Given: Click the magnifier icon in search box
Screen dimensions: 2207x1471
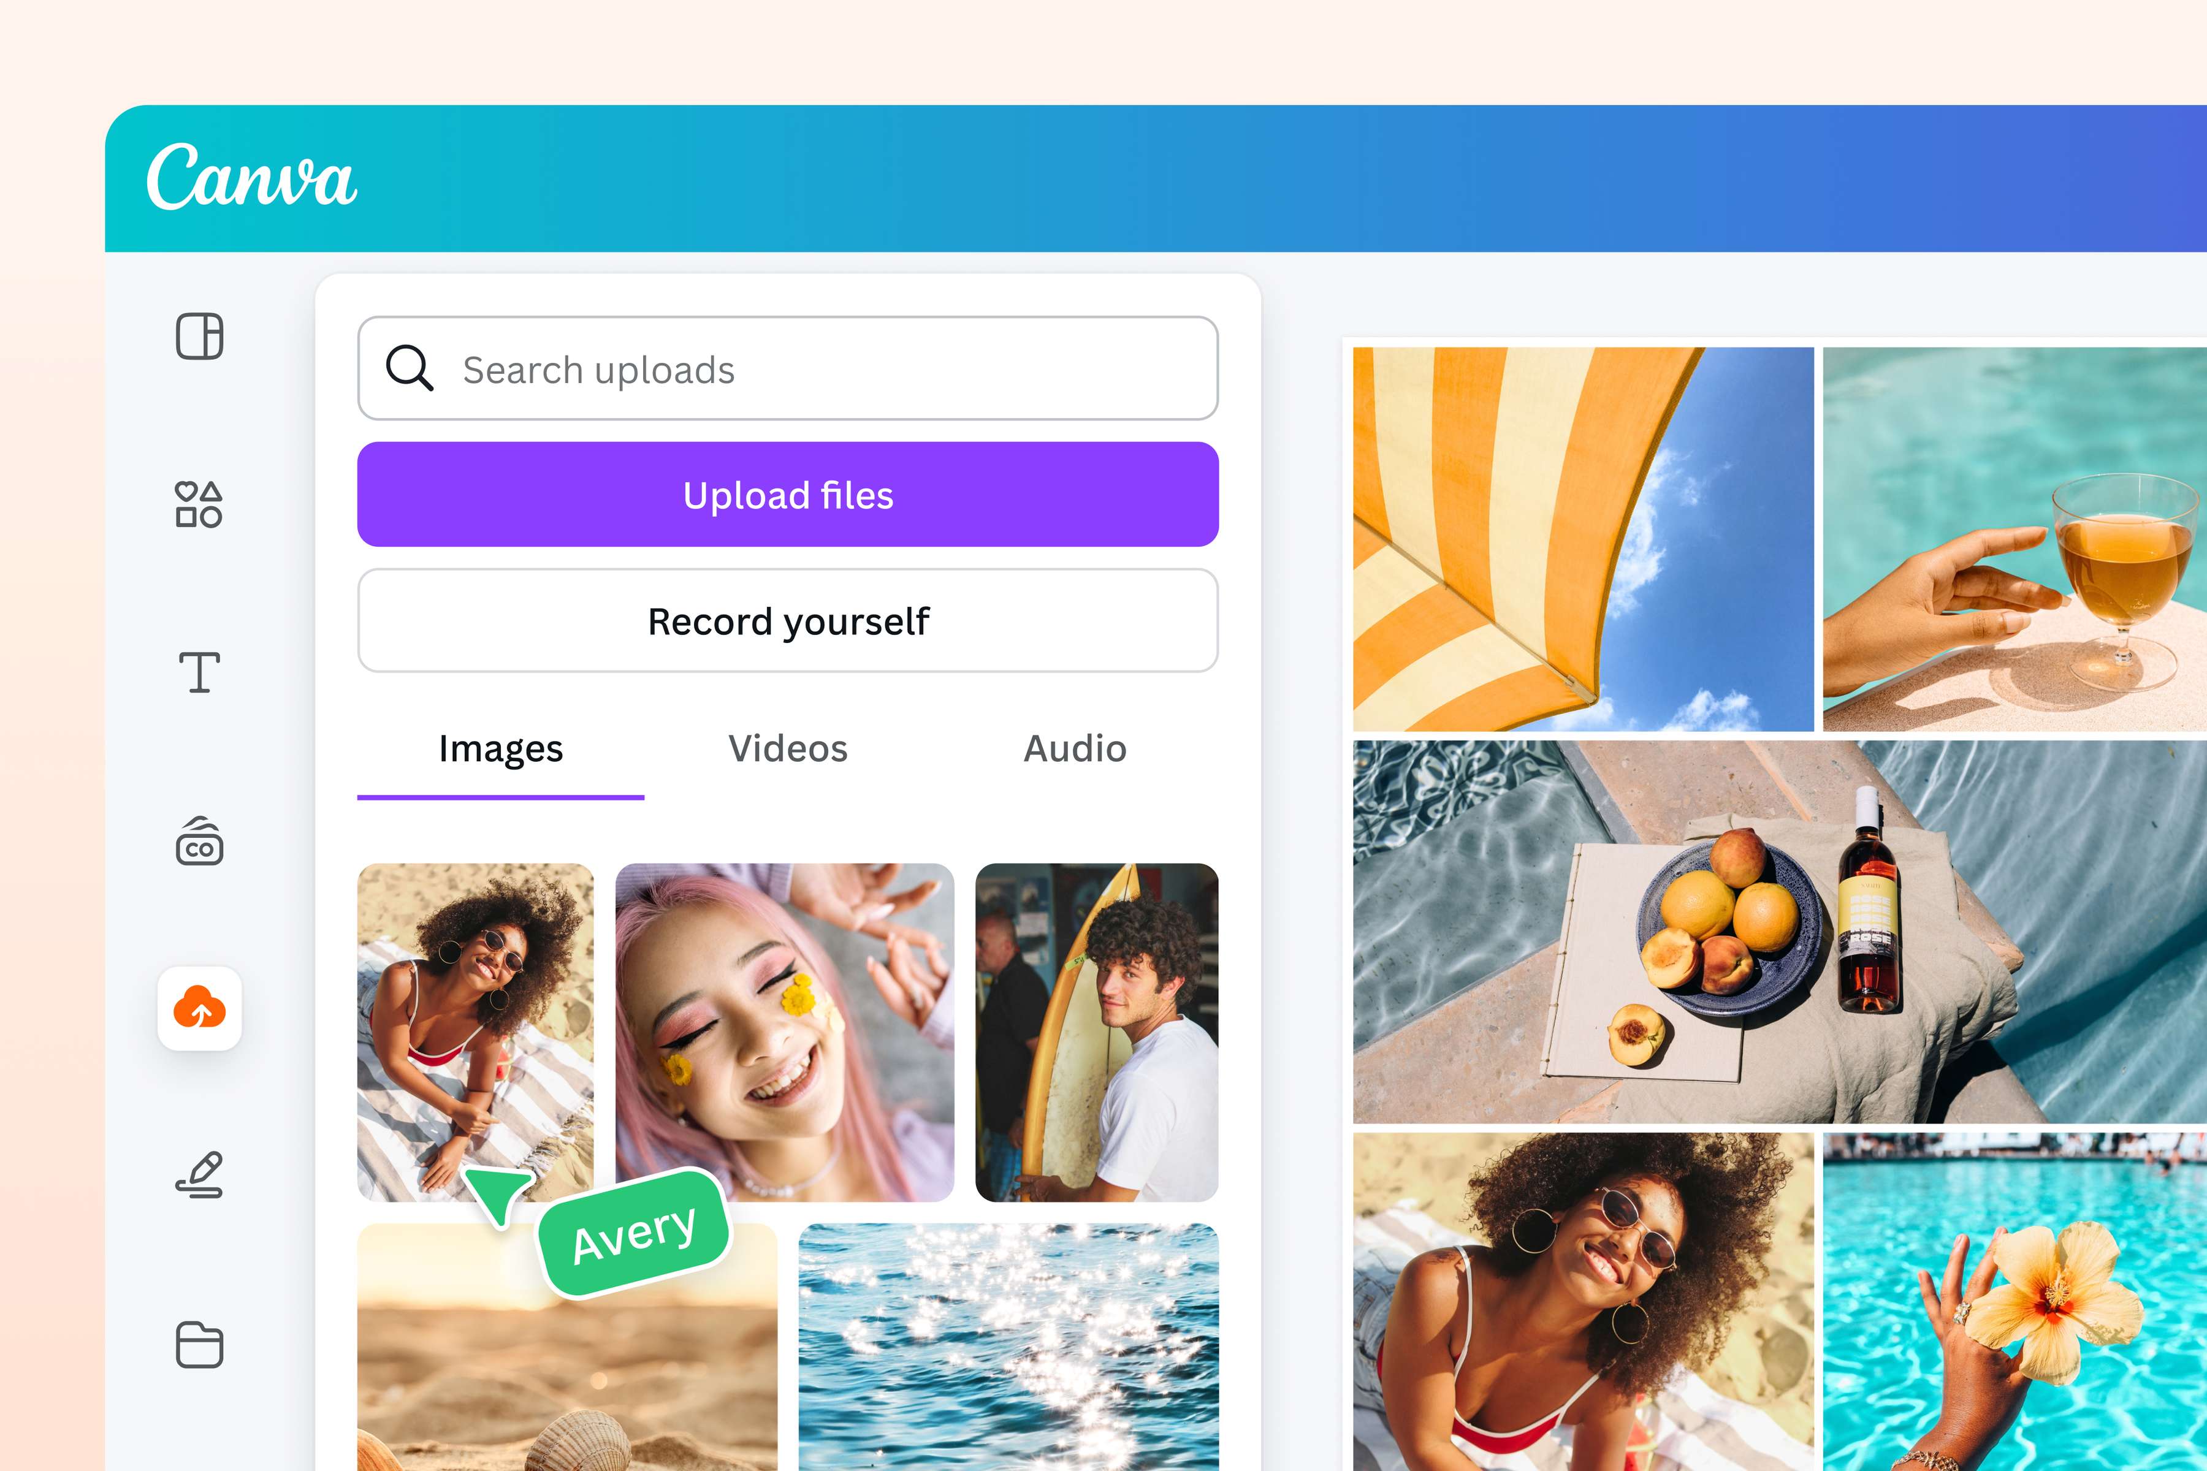Looking at the screenshot, I should pyautogui.click(x=409, y=368).
